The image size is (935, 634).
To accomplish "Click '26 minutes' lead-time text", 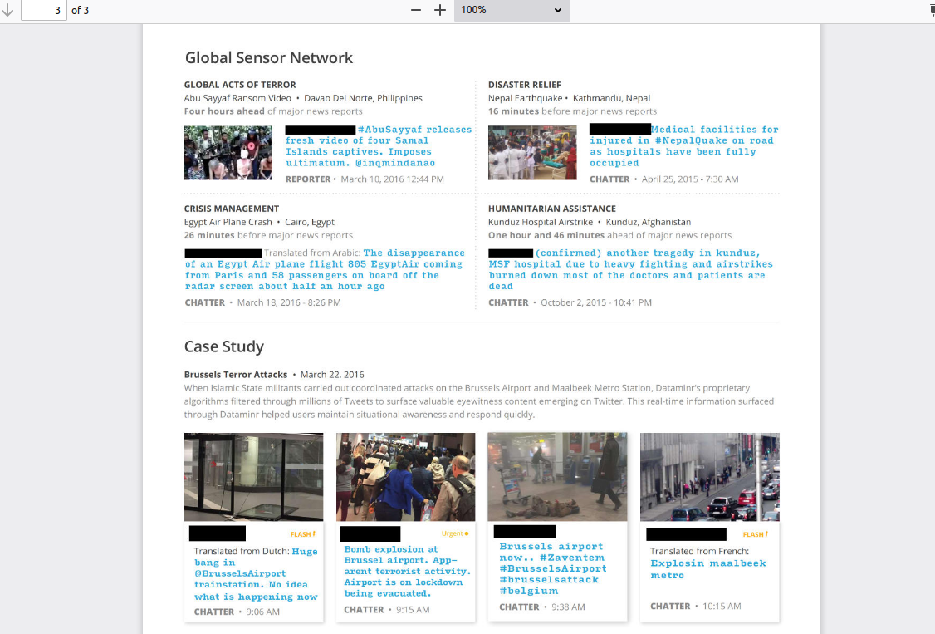I will pos(209,235).
